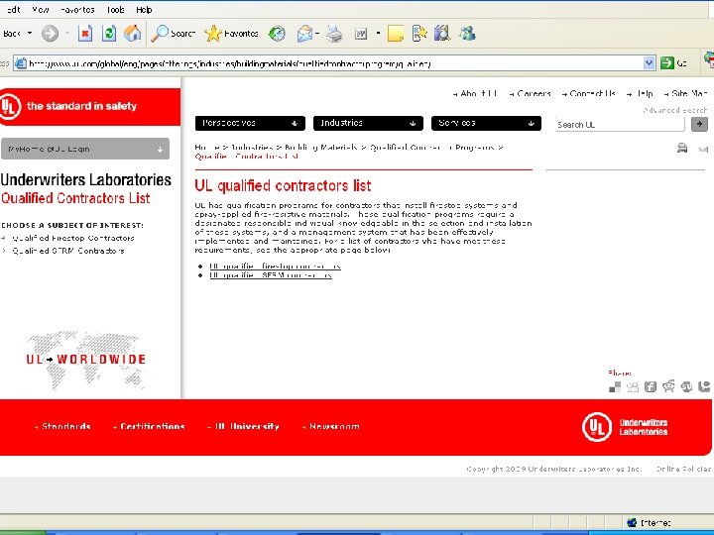Click into the Search UL field
Viewport: 714px width, 535px height.
coord(620,124)
